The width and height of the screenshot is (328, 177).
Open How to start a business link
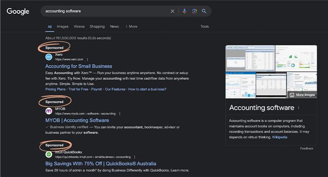147,89
